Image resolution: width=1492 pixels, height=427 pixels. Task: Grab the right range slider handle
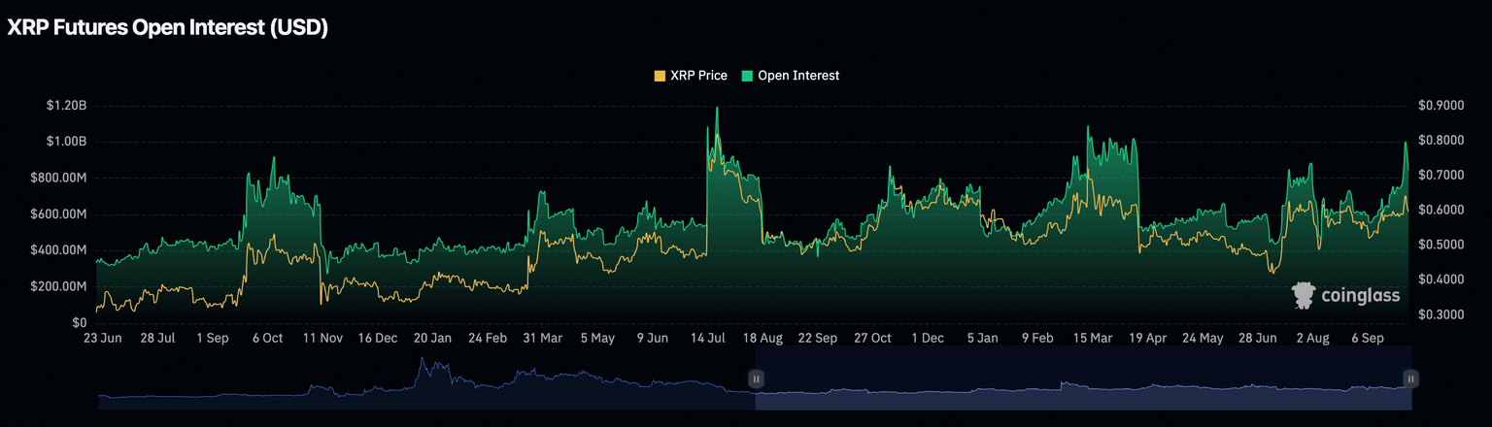coord(1410,378)
